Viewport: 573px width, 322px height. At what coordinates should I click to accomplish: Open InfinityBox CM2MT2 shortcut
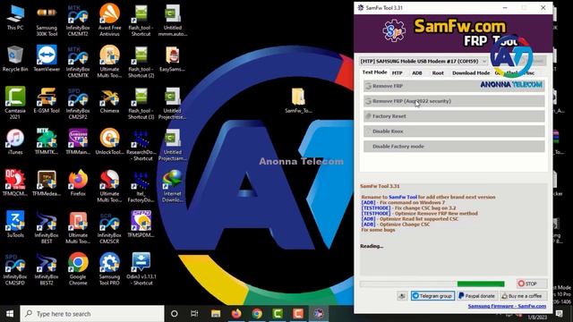pyautogui.click(x=78, y=20)
